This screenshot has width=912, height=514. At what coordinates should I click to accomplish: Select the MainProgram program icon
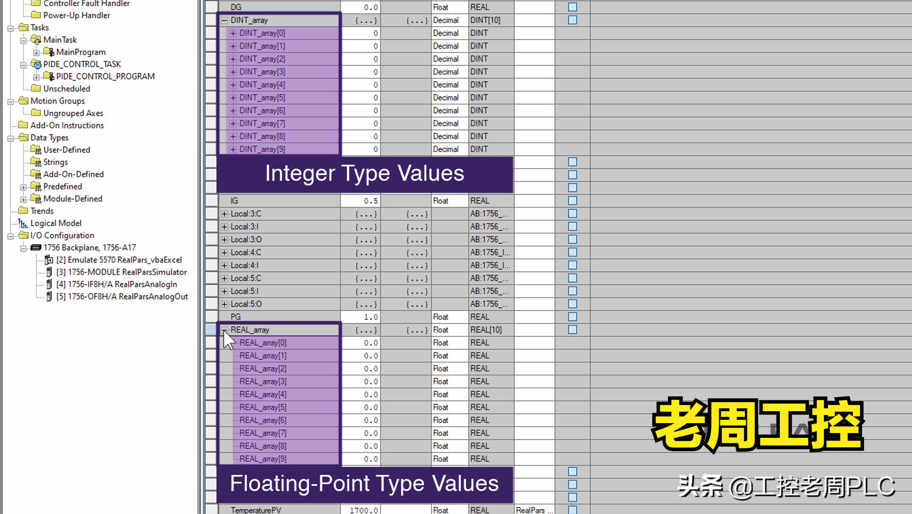point(48,51)
